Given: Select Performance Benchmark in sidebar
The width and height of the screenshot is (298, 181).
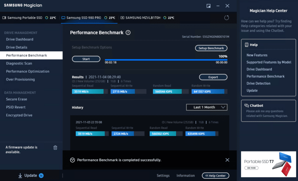Looking at the screenshot, I should pos(31,56).
